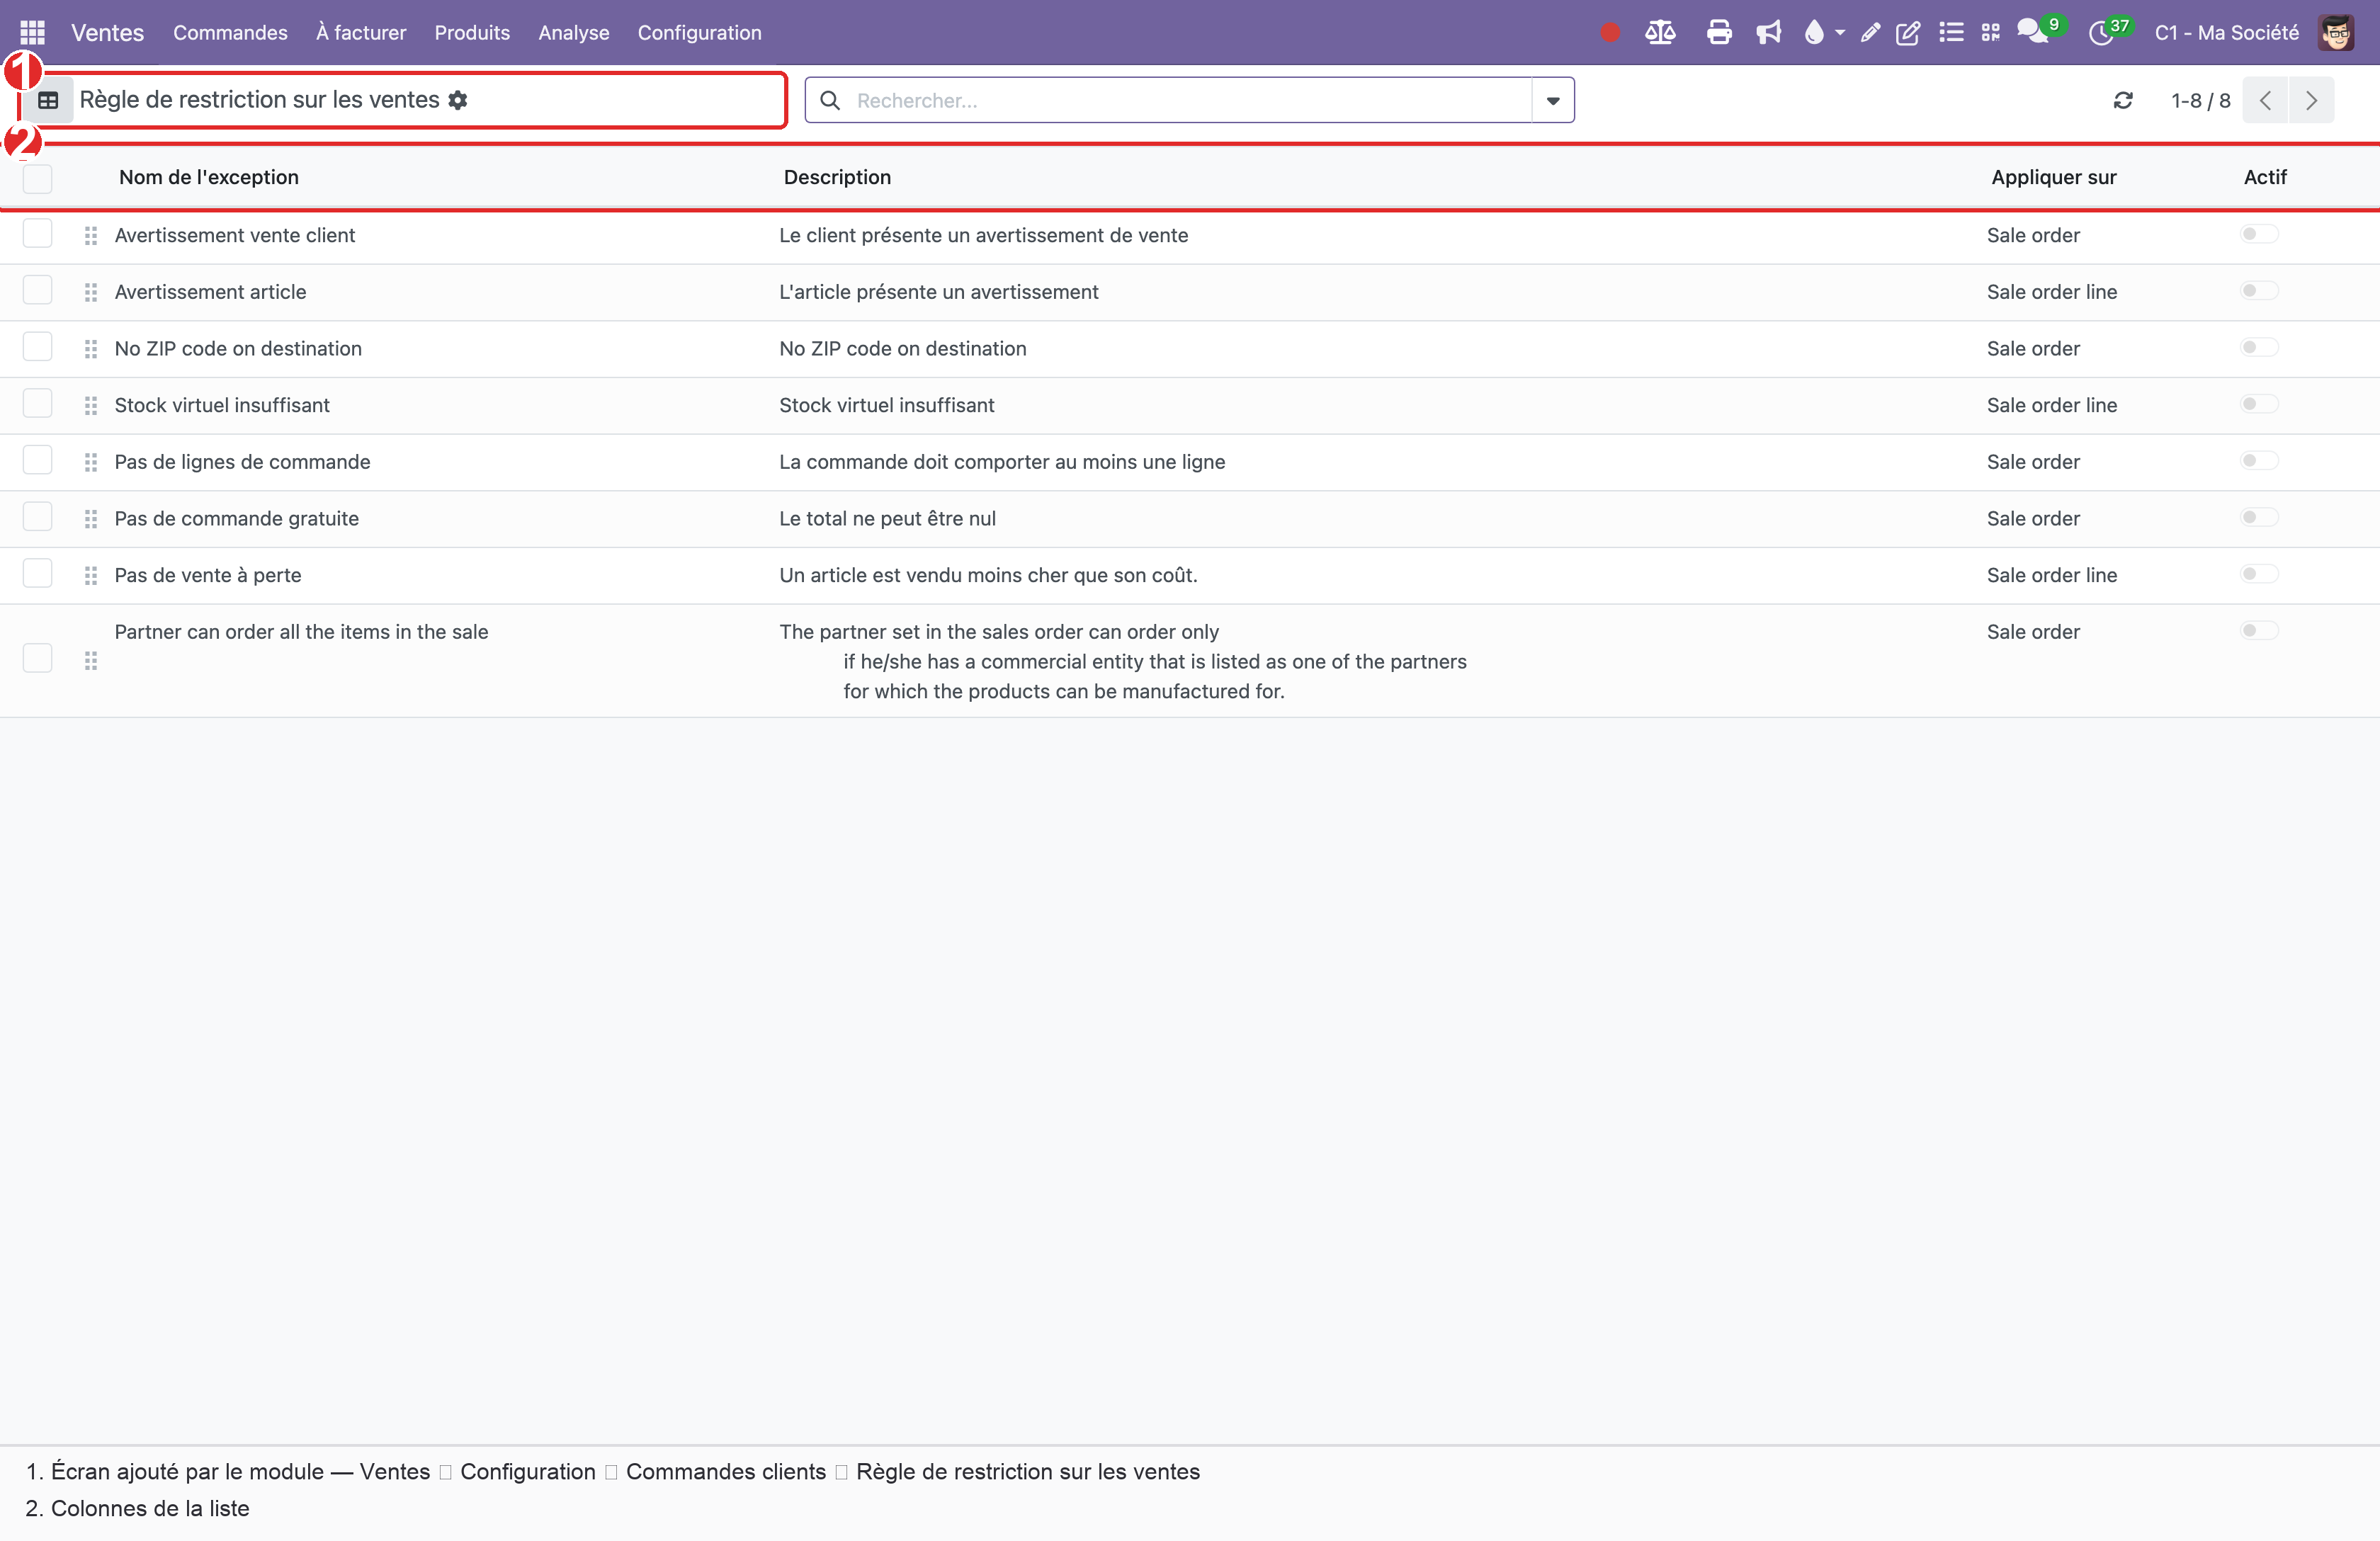This screenshot has height=1541, width=2380.
Task: Click the 1-8 / 8 pager counter
Action: pos(2200,100)
